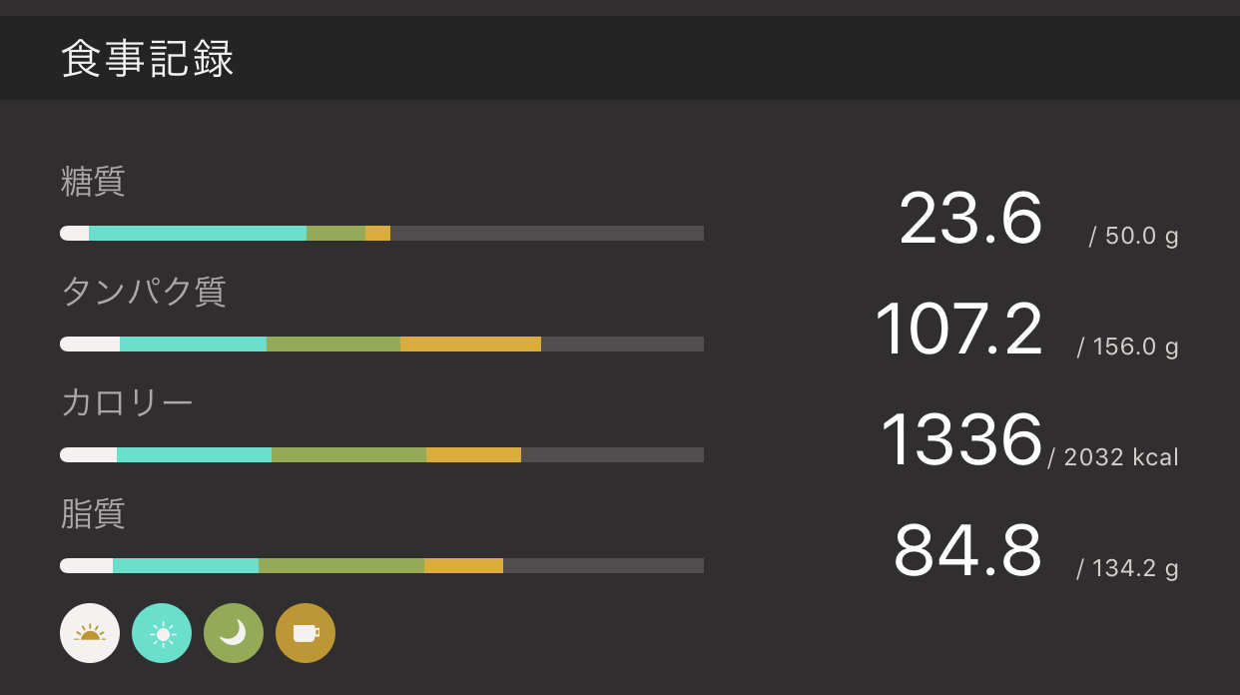Click the teal segment of カロリー bar
The height and width of the screenshot is (695, 1240).
coord(194,455)
